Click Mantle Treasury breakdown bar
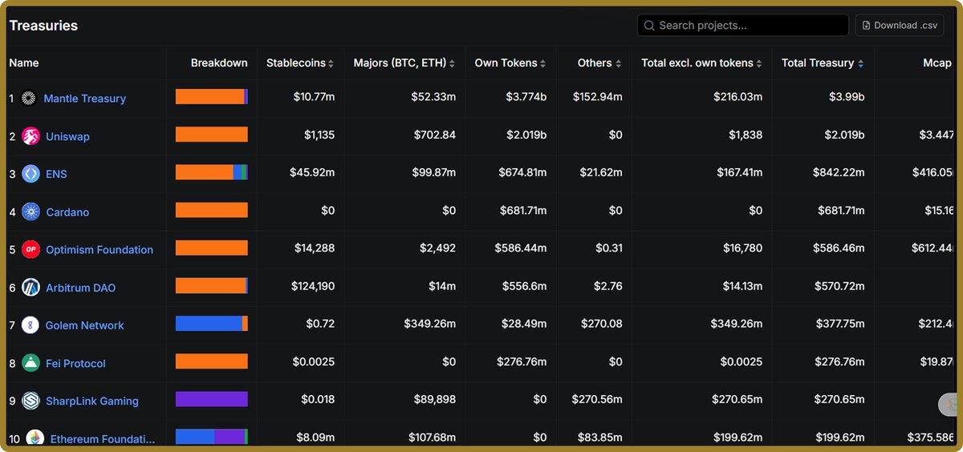This screenshot has width=963, height=452. pyautogui.click(x=212, y=97)
